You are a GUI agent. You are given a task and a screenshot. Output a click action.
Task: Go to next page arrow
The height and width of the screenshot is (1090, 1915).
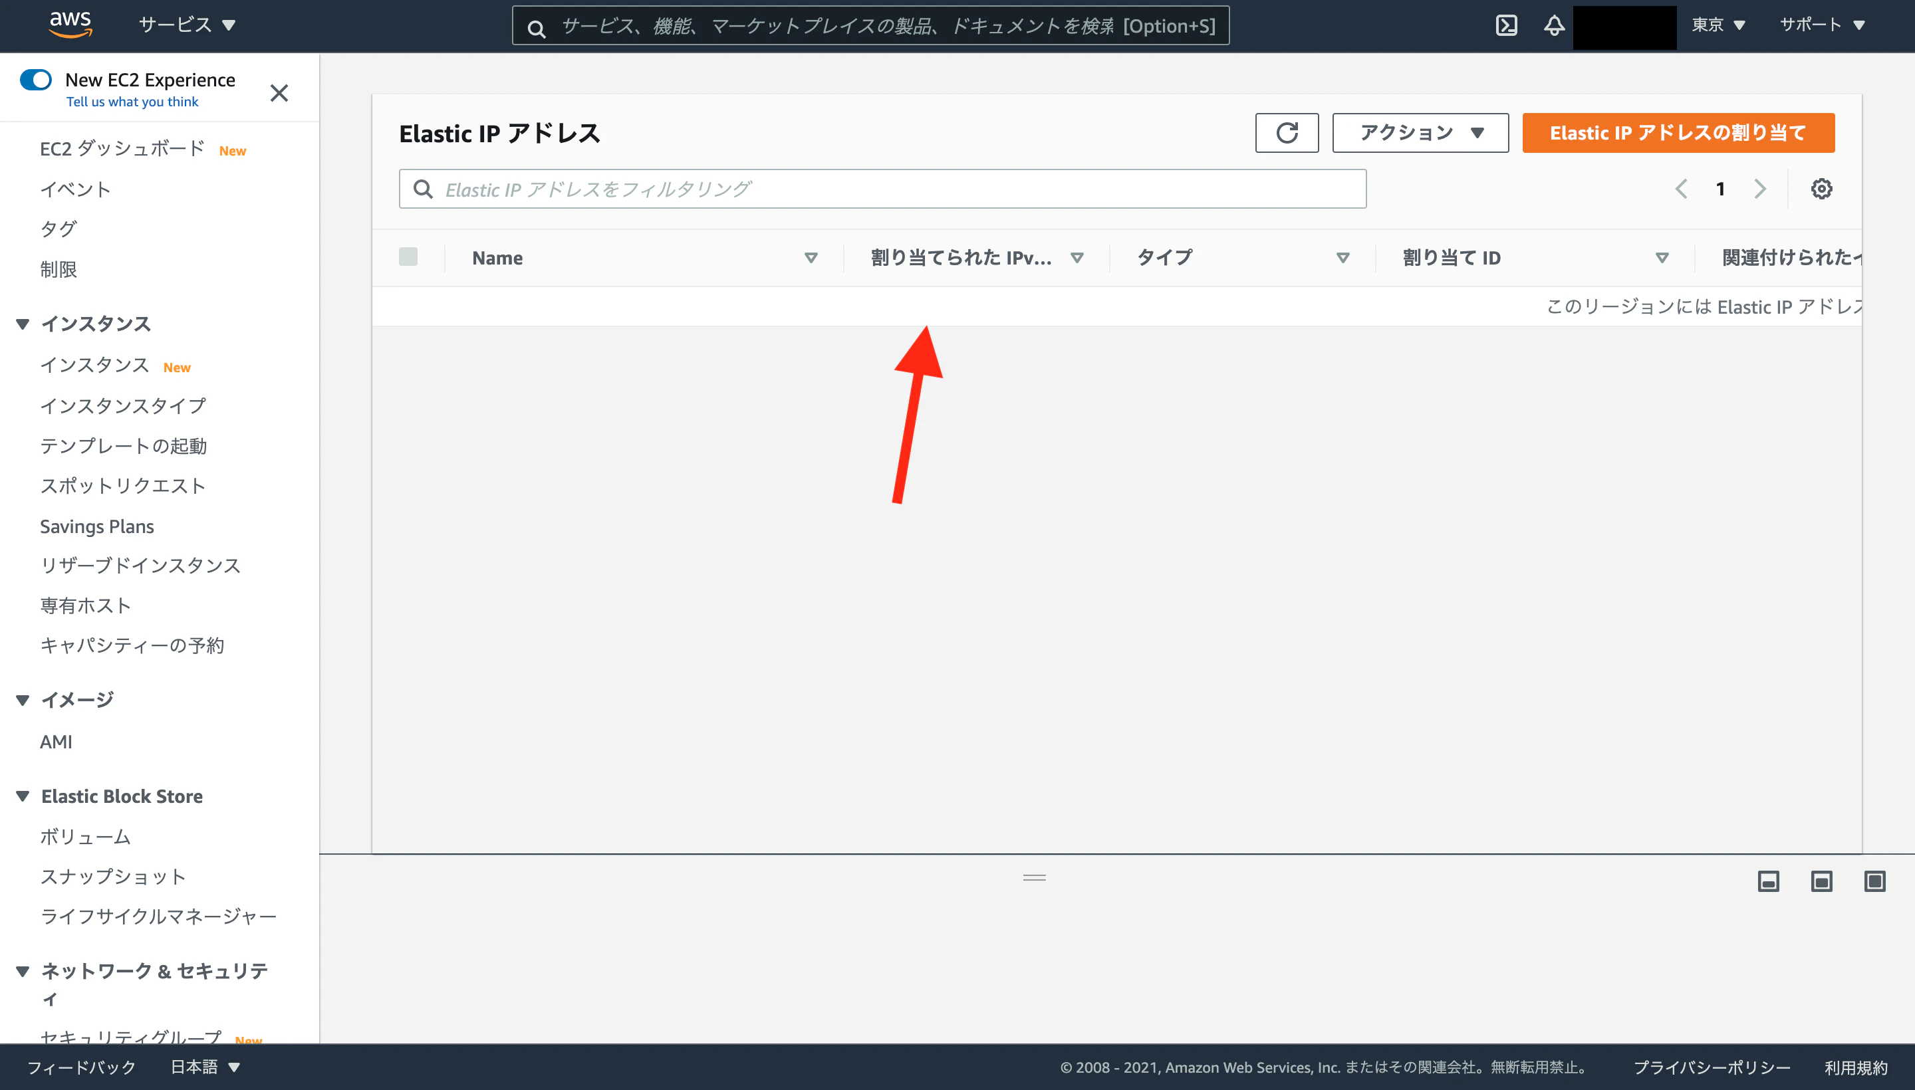tap(1760, 189)
